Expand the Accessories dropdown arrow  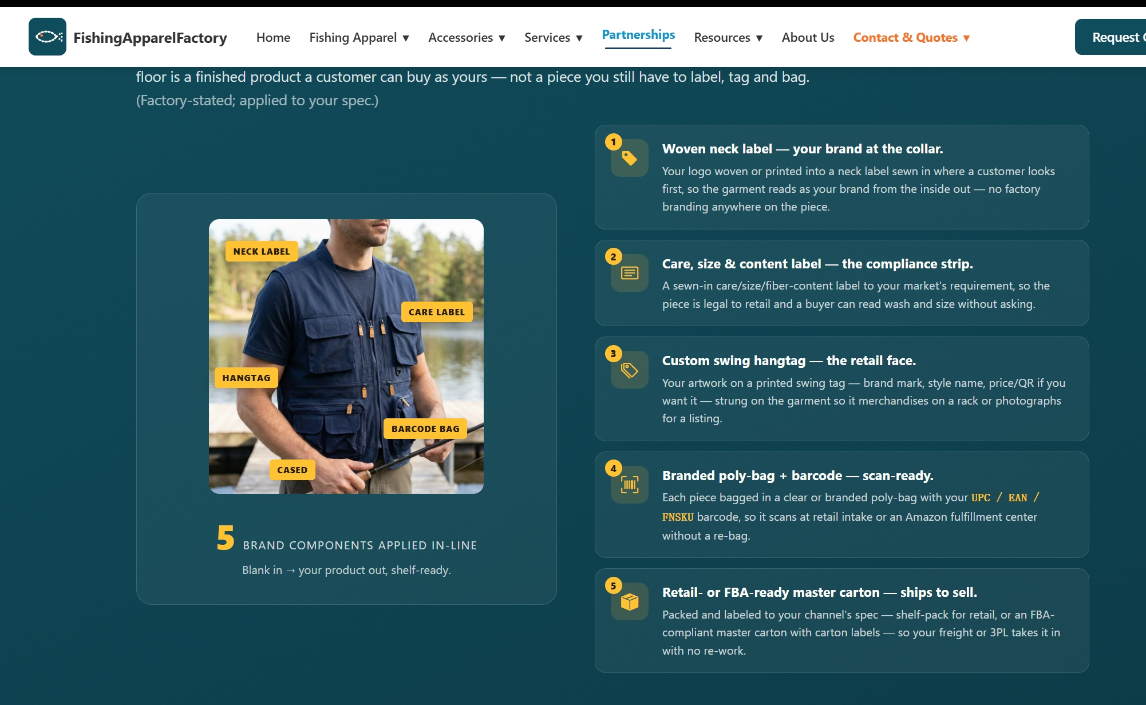(x=502, y=38)
